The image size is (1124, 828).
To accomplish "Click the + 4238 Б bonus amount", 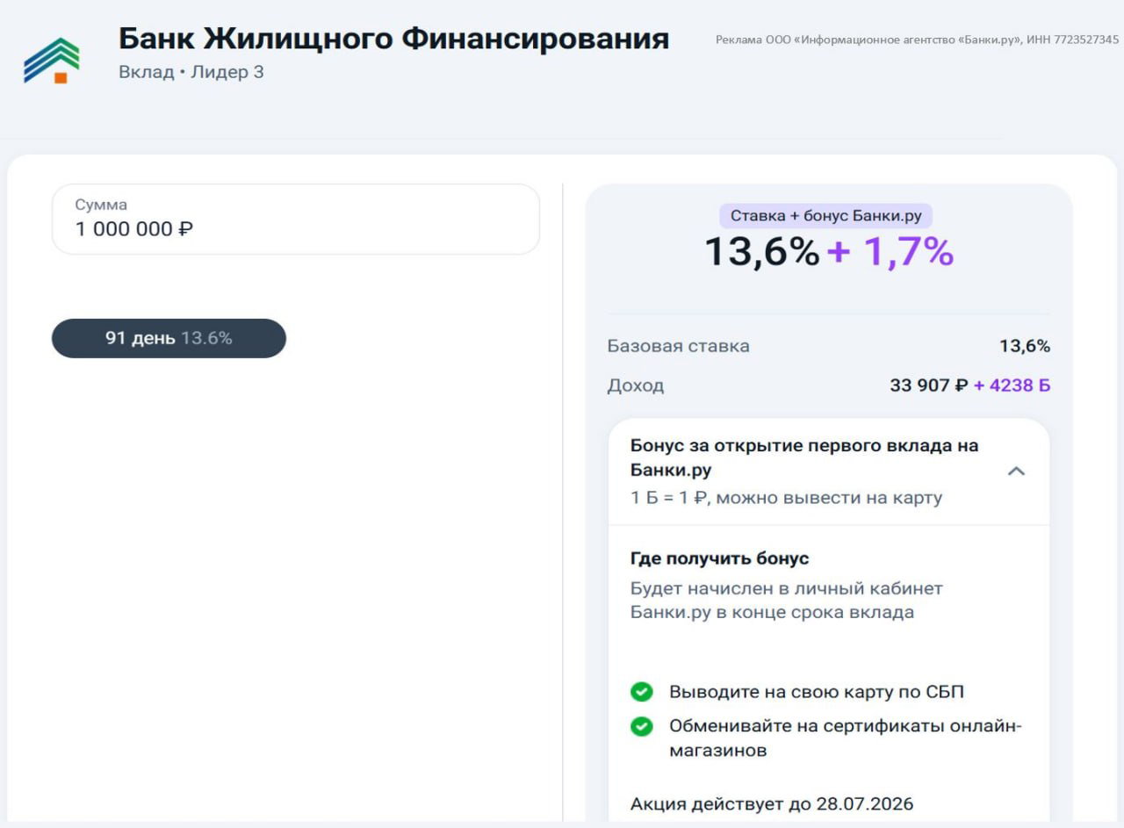I will pos(1012,385).
